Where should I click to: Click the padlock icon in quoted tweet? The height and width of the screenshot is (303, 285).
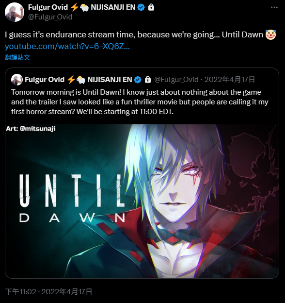148,80
